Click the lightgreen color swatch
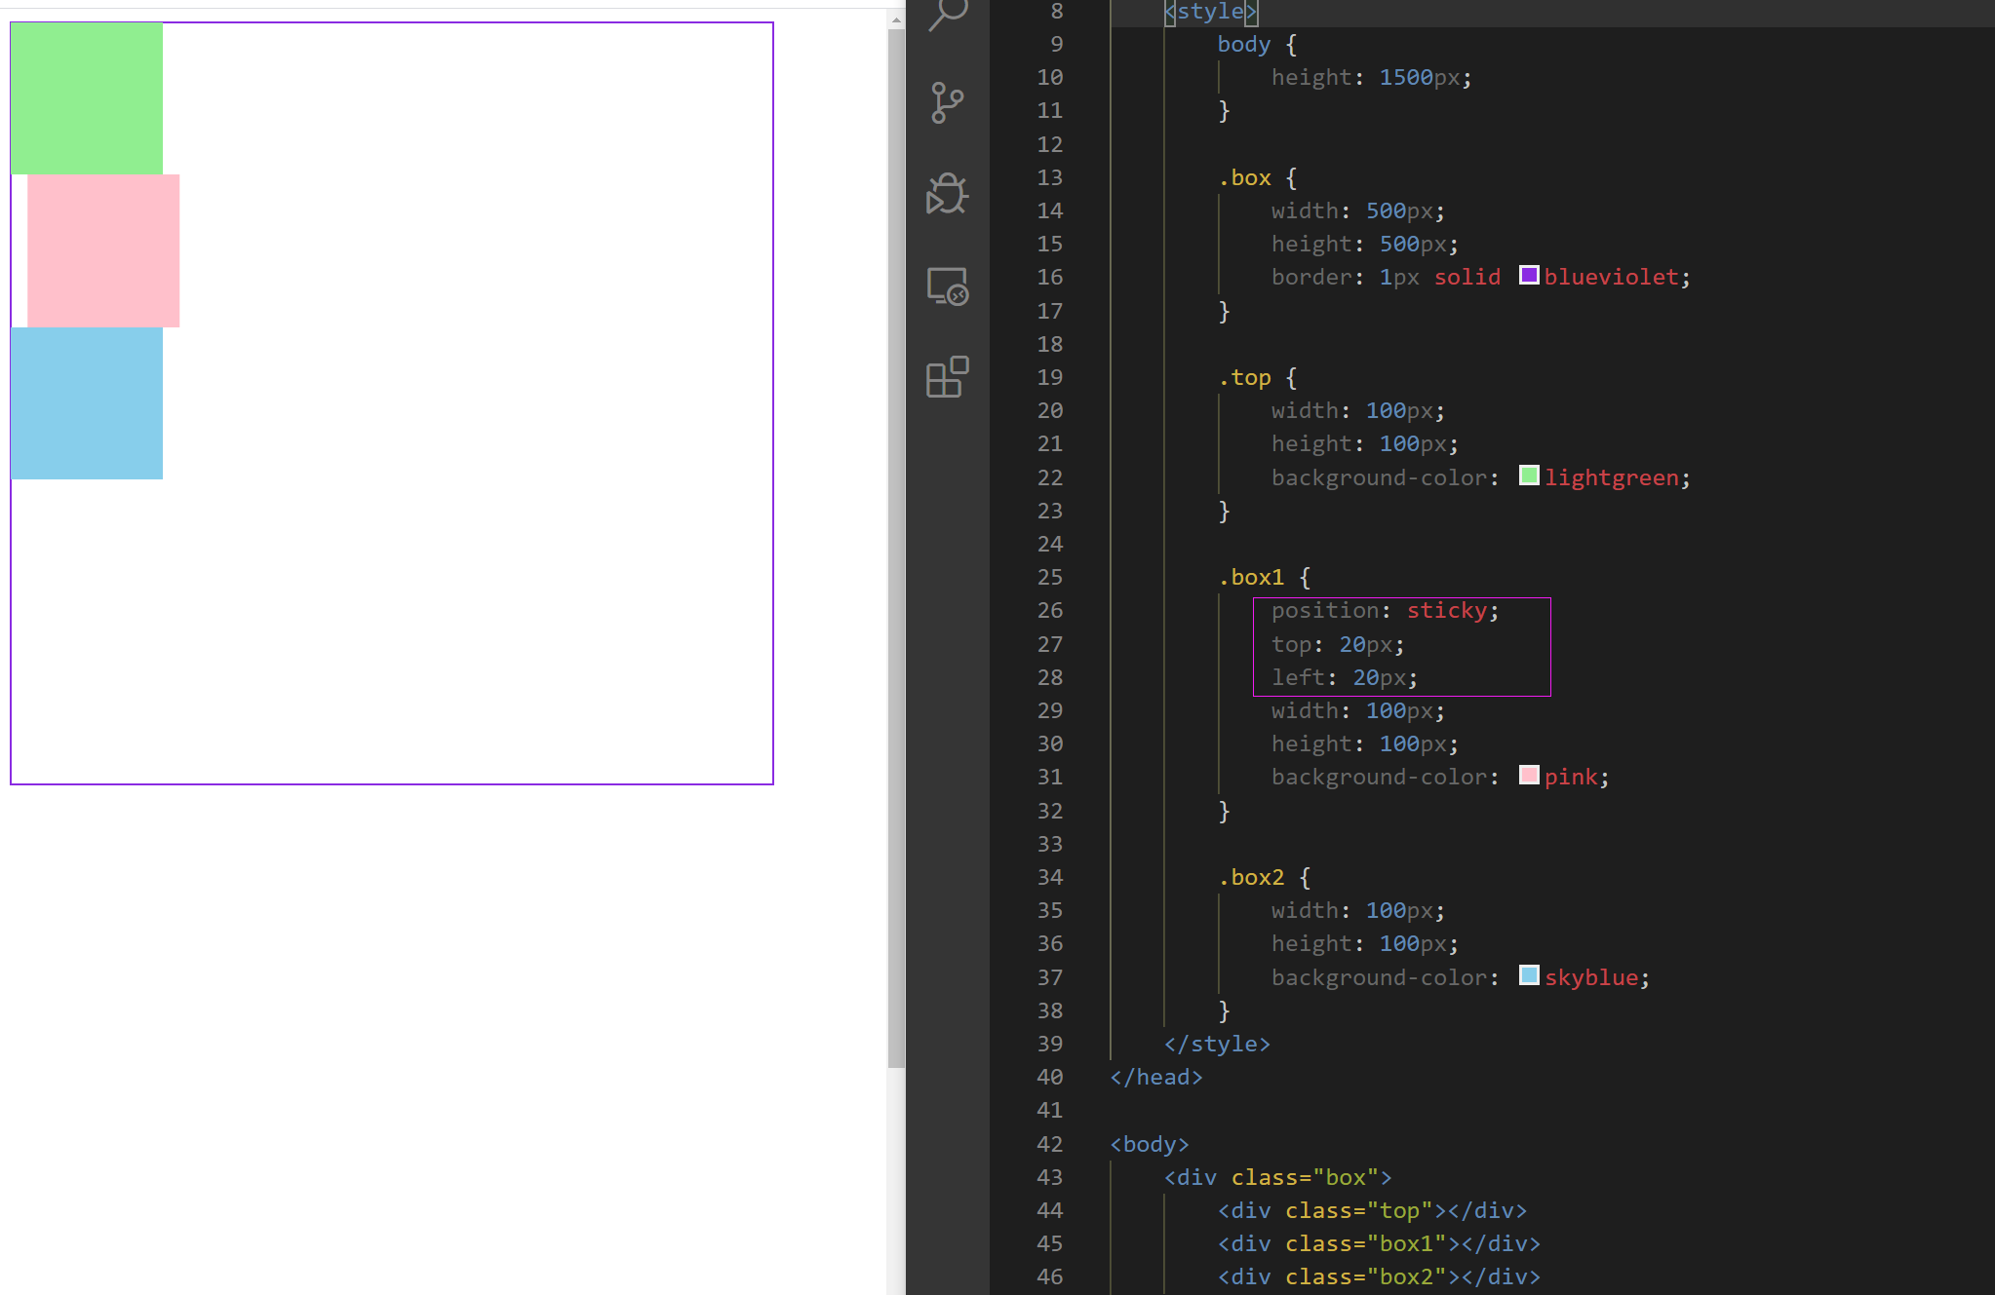 tap(1529, 476)
